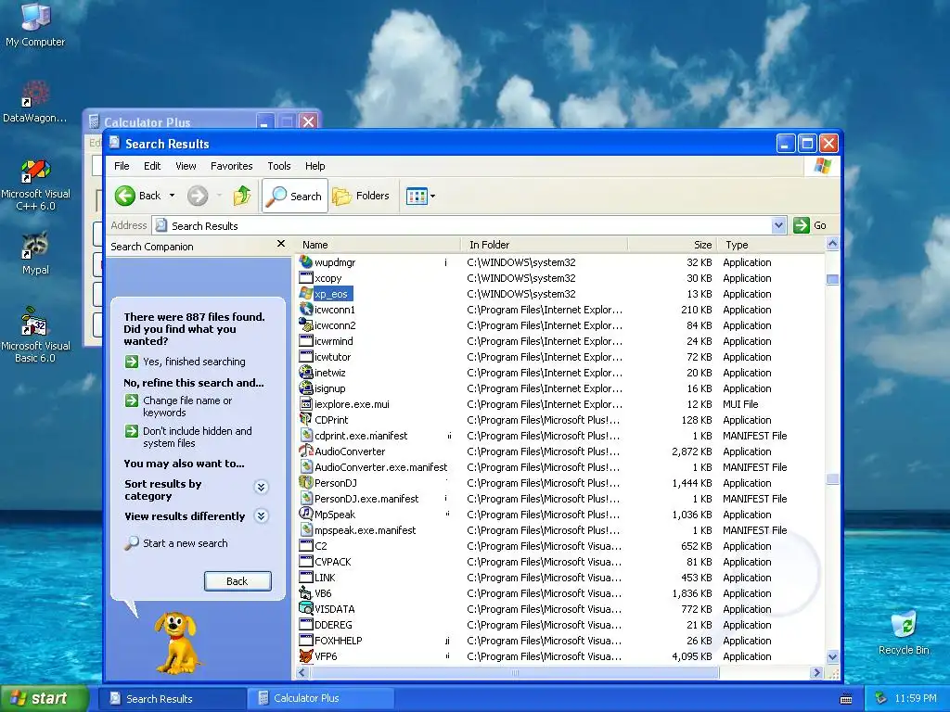
Task: Open the View menu
Action: point(186,166)
